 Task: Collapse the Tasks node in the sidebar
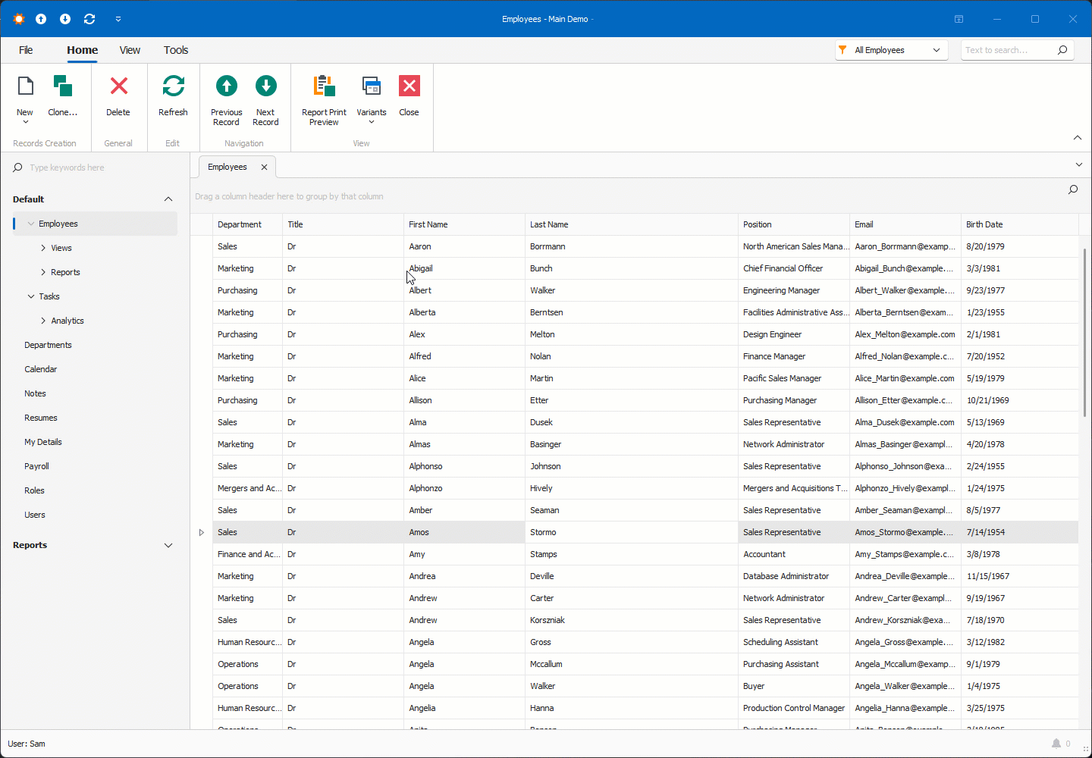(x=31, y=296)
